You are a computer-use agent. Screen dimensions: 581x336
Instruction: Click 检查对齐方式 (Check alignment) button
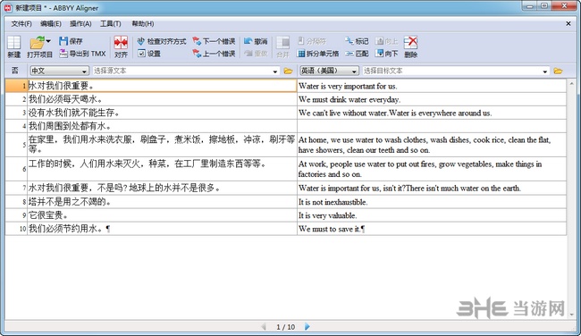click(161, 41)
